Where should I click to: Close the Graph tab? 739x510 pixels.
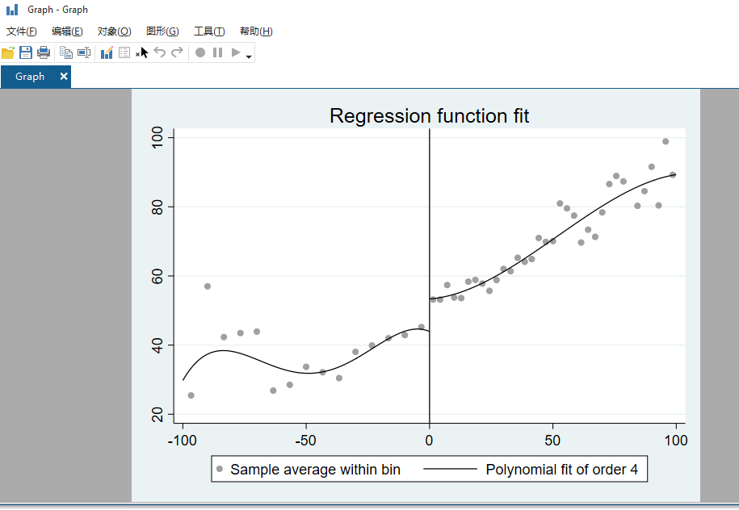point(63,76)
